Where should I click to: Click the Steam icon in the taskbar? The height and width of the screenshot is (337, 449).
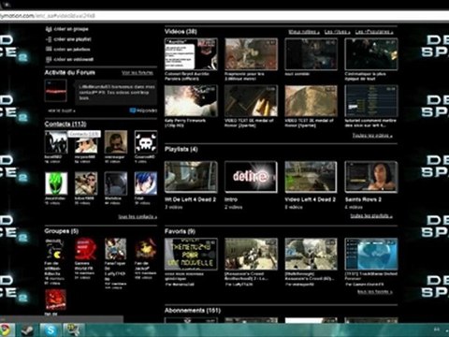[27, 330]
